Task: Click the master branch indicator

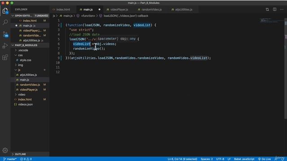Action: [x=10, y=159]
